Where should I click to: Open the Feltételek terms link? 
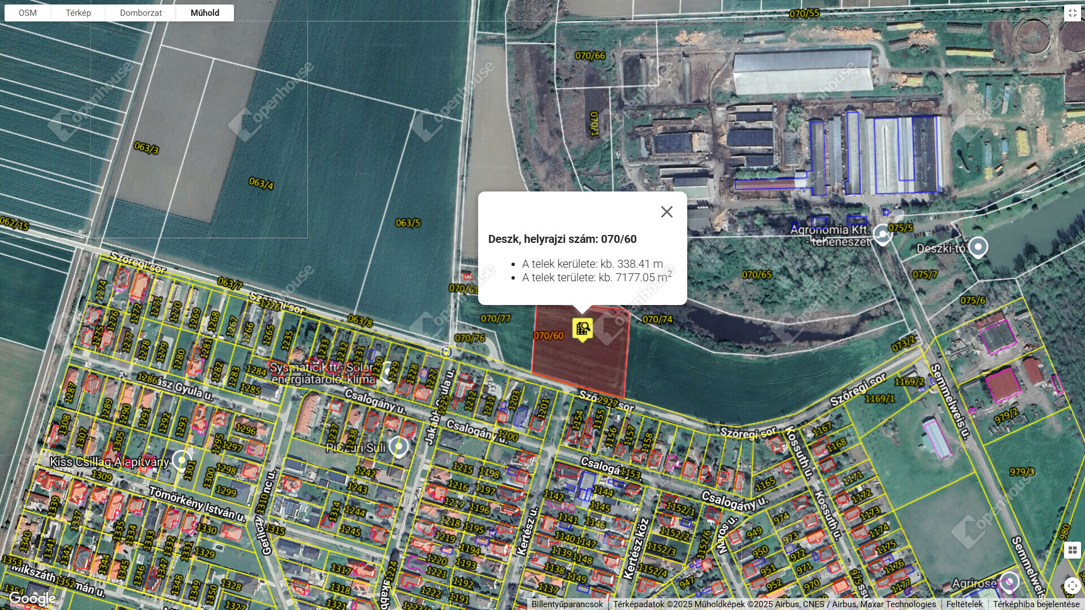964,604
